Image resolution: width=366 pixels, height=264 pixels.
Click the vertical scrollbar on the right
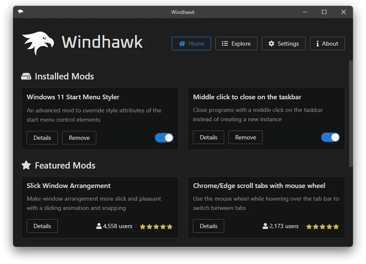point(350,113)
